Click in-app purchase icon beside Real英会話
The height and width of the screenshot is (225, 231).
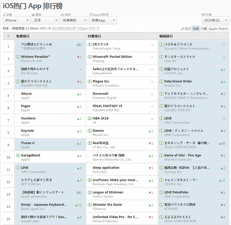coord(90,143)
